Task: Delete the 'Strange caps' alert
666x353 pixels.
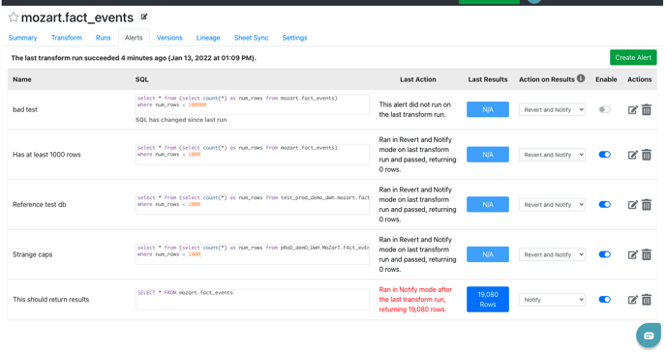Action: pos(647,254)
